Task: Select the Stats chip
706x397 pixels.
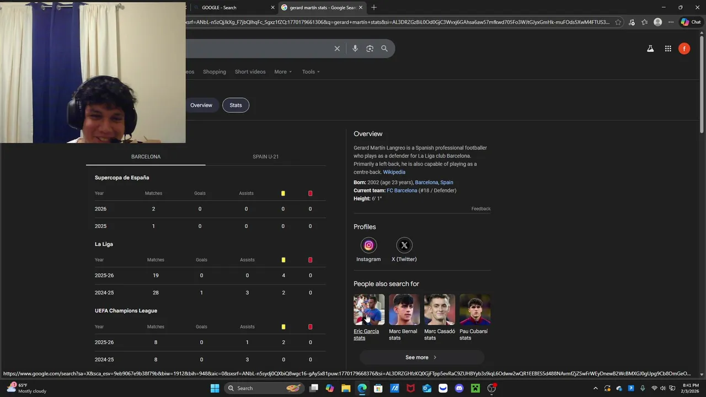Action: [236, 105]
